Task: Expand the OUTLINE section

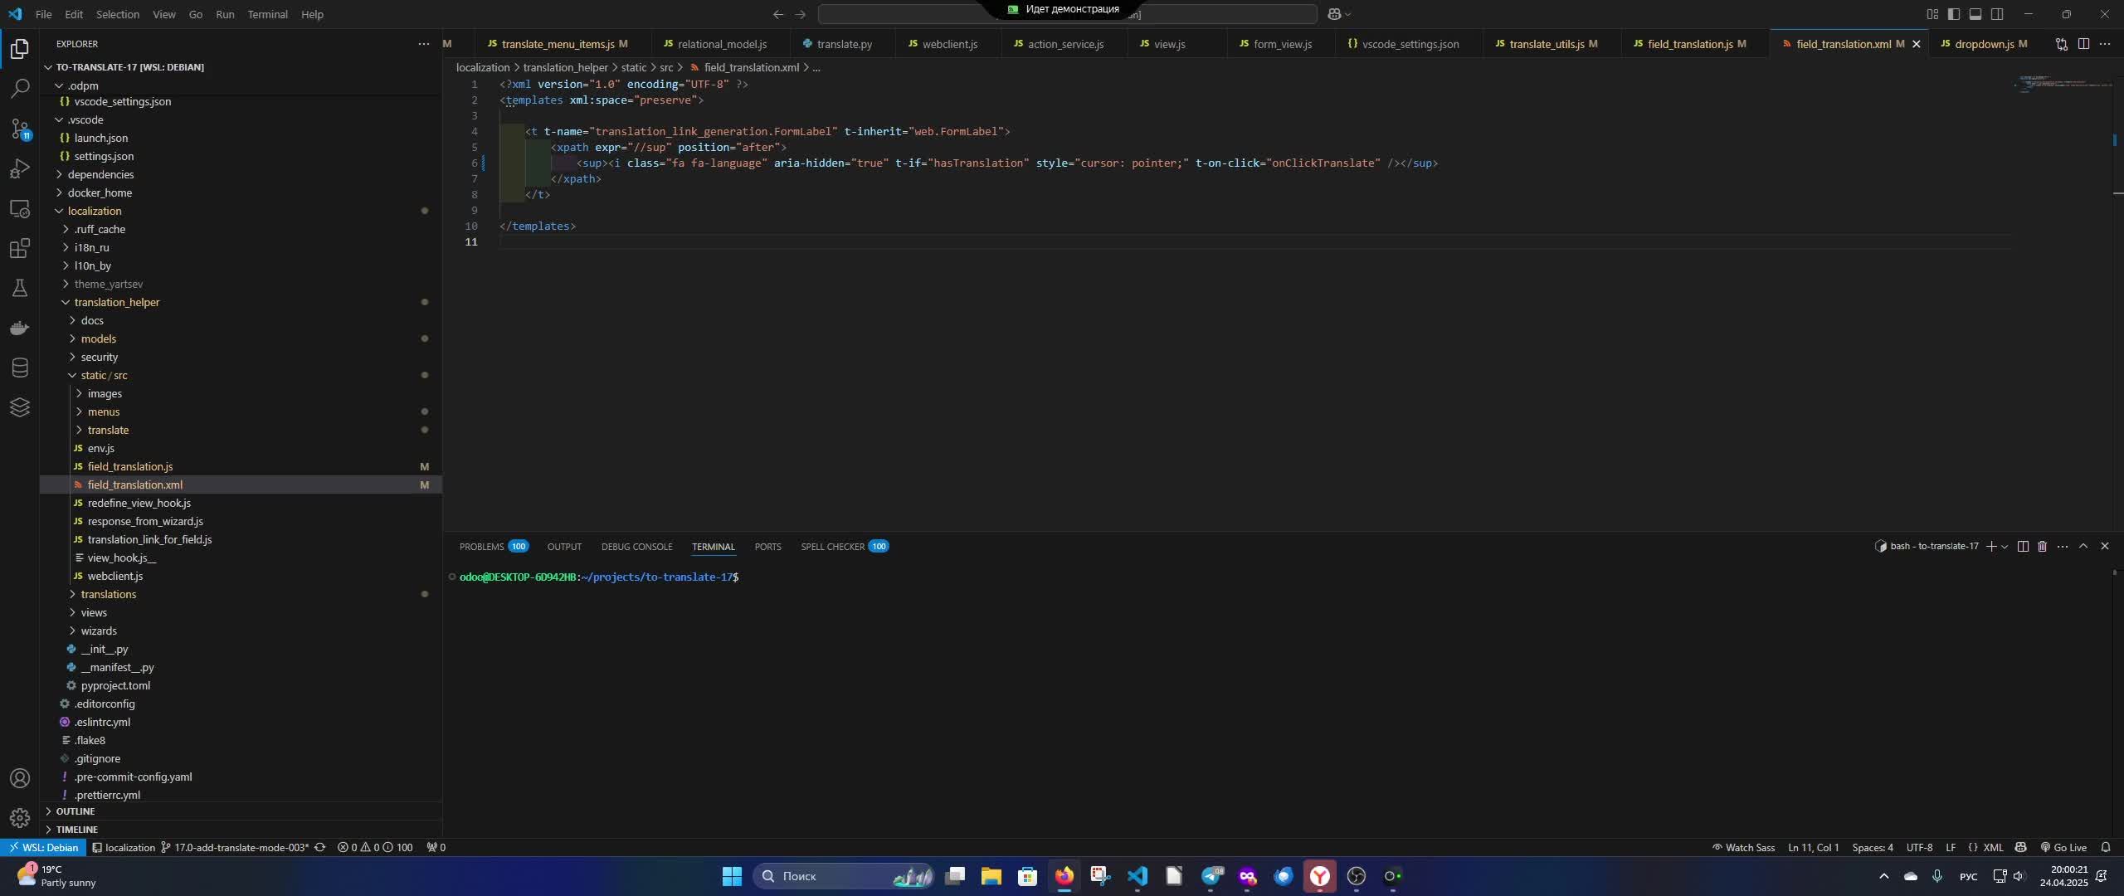Action: tap(75, 811)
